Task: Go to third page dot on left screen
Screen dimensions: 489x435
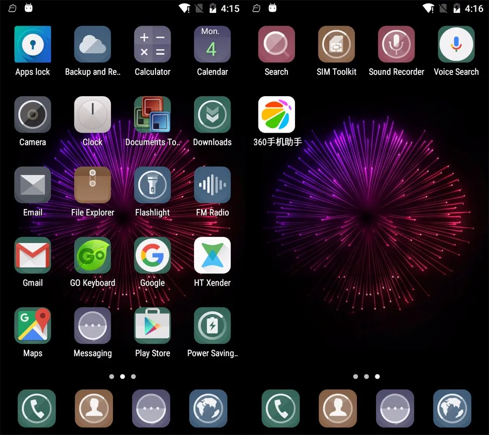Action: pyautogui.click(x=134, y=376)
